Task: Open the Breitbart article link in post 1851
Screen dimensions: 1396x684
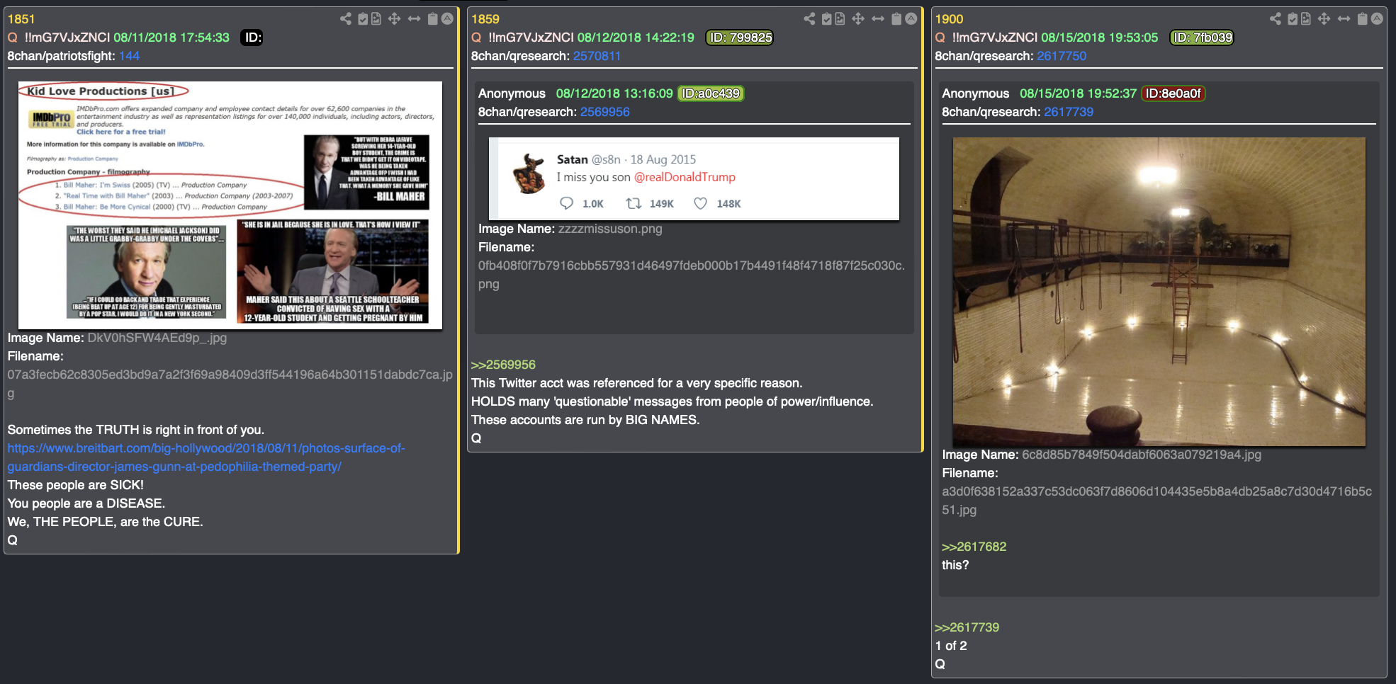Action: coord(206,457)
